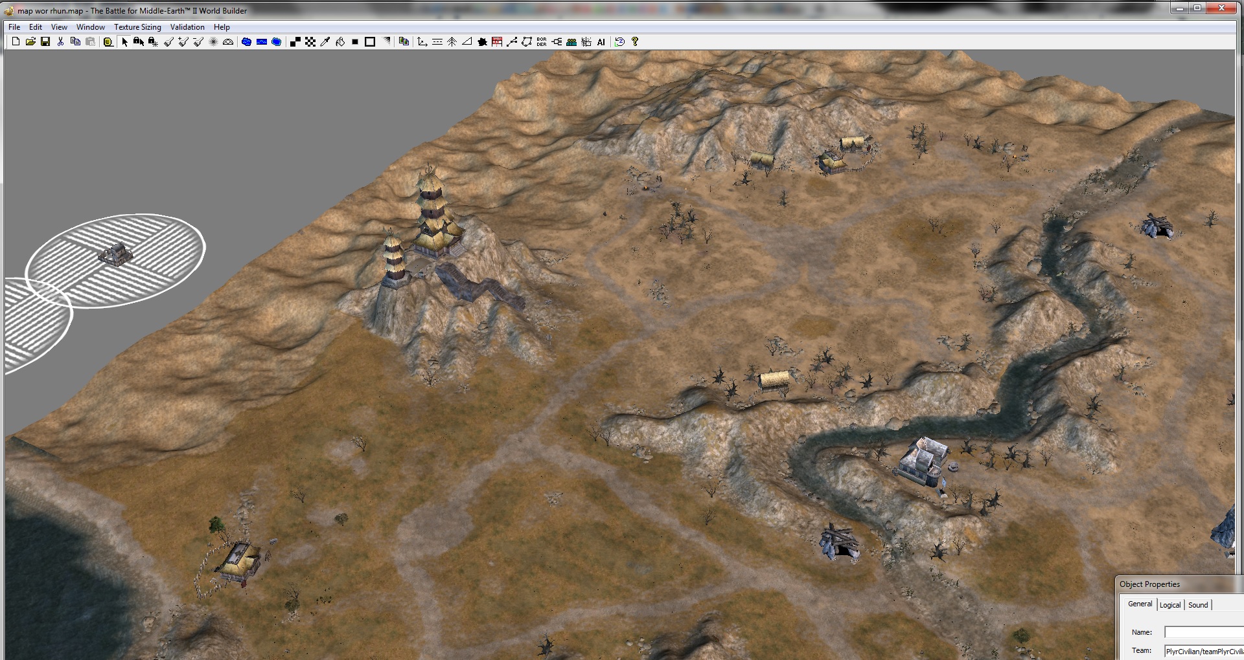Select the pointer arrow tool

124,41
